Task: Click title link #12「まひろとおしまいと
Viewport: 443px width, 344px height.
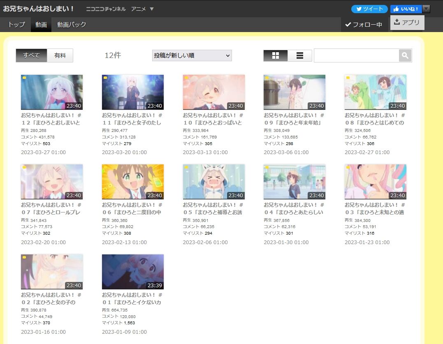Action: click(x=51, y=119)
